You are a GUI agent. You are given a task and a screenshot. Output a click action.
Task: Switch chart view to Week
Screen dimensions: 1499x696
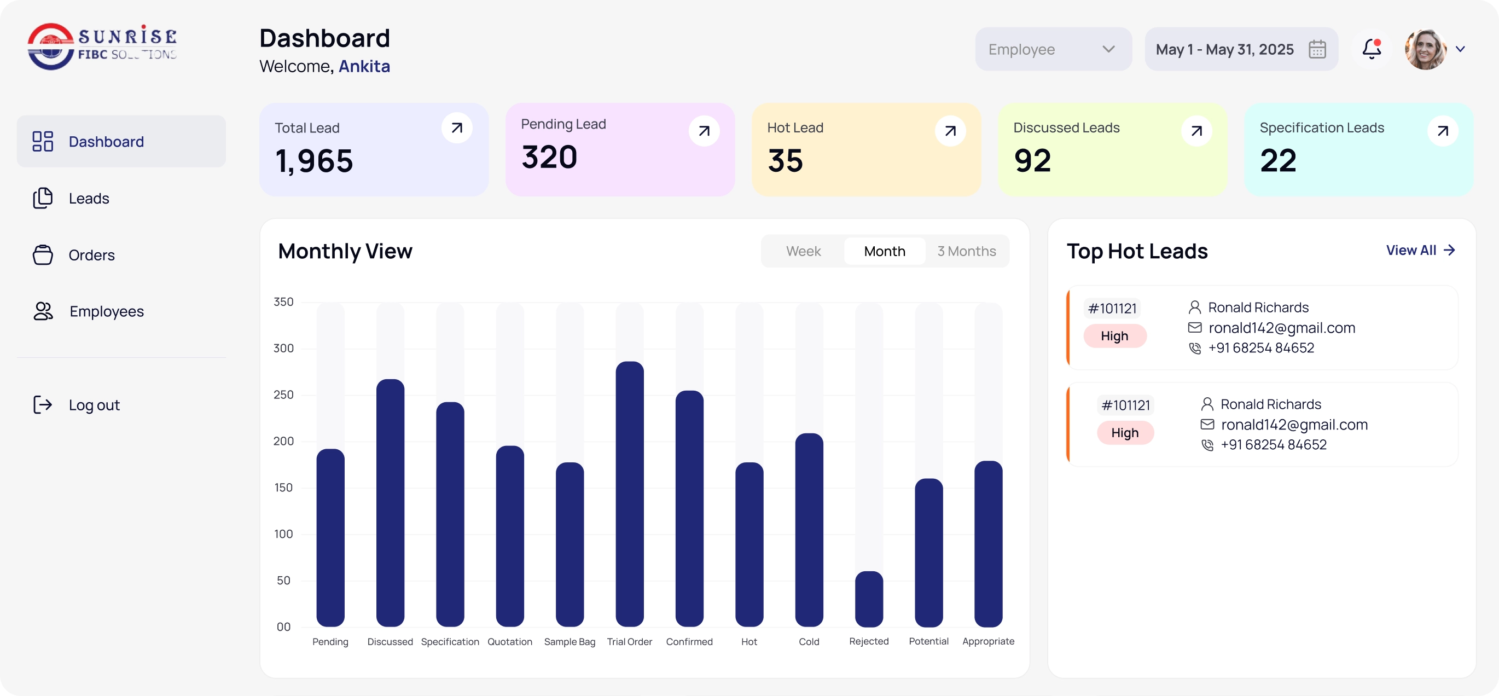click(803, 251)
